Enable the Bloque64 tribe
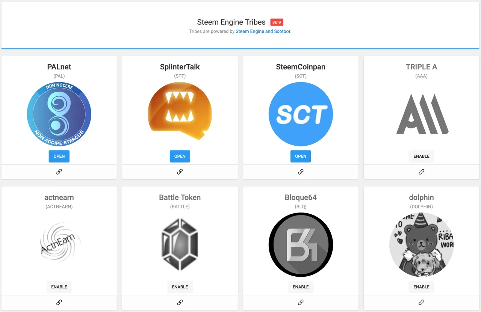The image size is (481, 312). (x=301, y=287)
